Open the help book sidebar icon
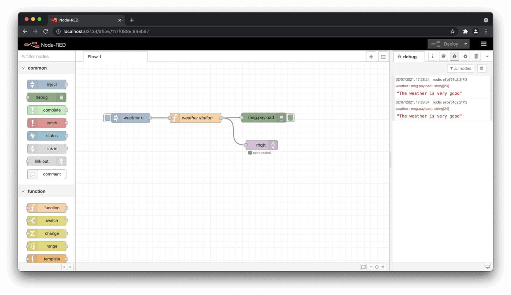This screenshot has width=511, height=295. tap(443, 57)
